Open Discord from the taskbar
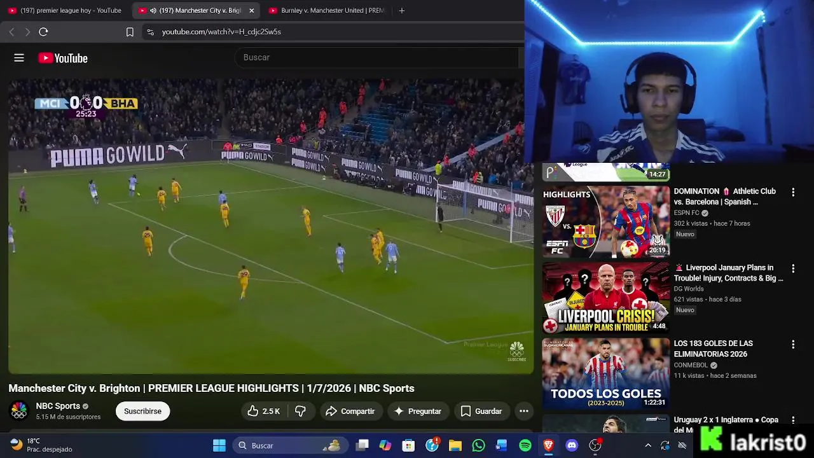Viewport: 814px width, 458px height. pos(572,445)
